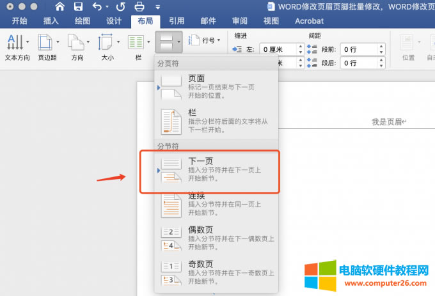Viewport: 435px width, 296px height.
Task: Click the Undo arrow icon
Action: coord(97,7)
